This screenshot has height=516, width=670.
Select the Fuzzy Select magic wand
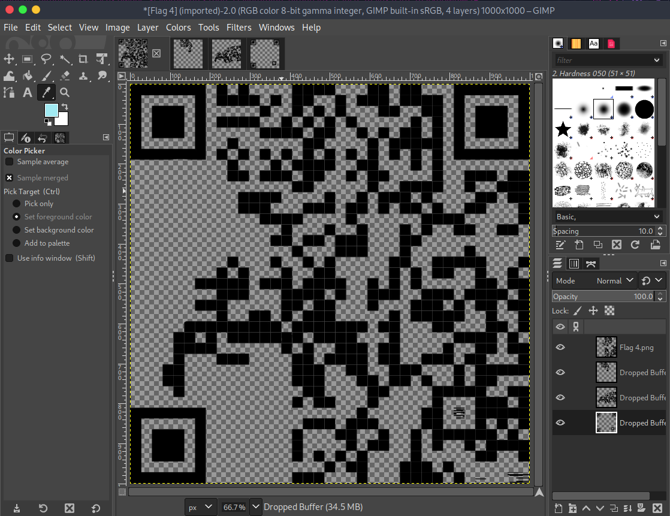point(65,59)
